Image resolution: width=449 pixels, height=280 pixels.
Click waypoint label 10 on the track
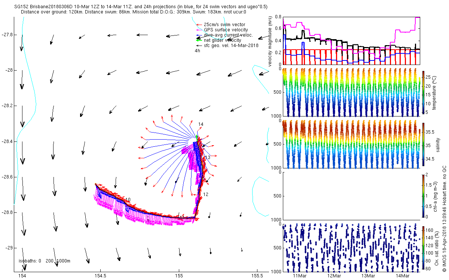click(128, 200)
